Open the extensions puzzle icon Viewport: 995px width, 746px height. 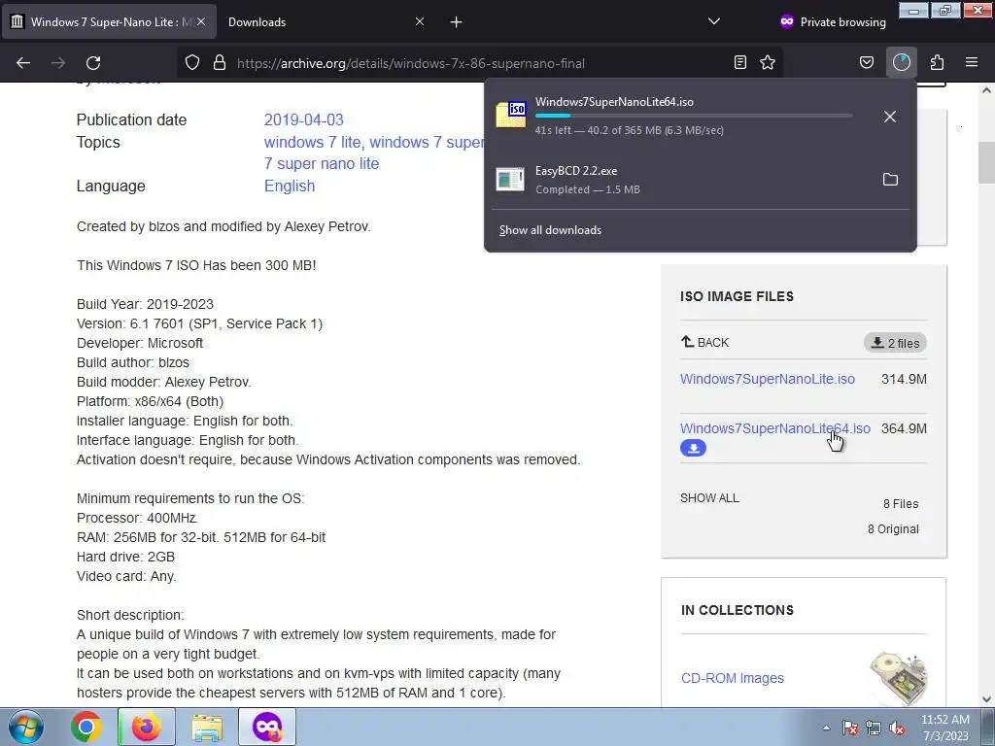pos(938,63)
